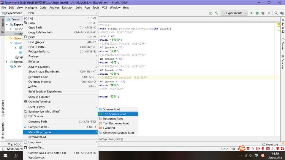Expand the out folder node

pos(11,39)
